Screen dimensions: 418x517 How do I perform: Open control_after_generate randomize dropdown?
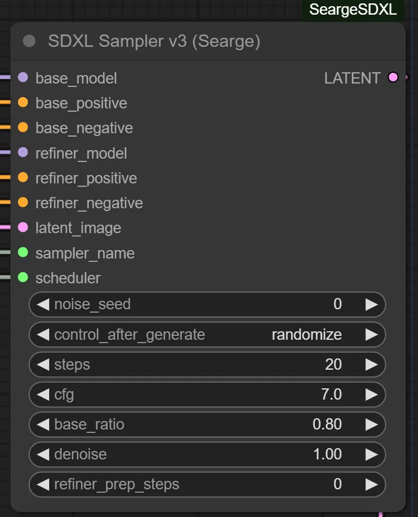pos(207,335)
